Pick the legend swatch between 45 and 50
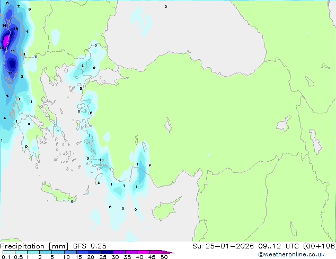Viewport: 336px width, 259px height. click(x=156, y=252)
